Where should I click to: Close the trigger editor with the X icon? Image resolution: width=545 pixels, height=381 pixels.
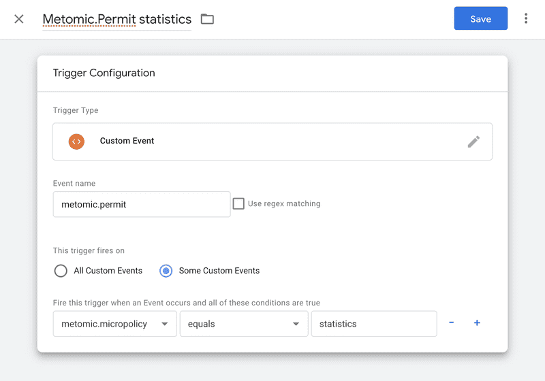click(19, 19)
